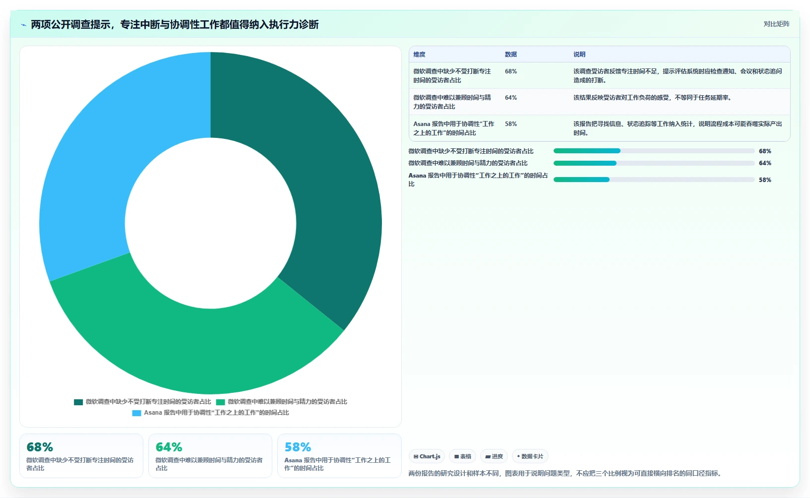Click the 58% cell in the table
This screenshot has height=498, width=810.
point(511,124)
